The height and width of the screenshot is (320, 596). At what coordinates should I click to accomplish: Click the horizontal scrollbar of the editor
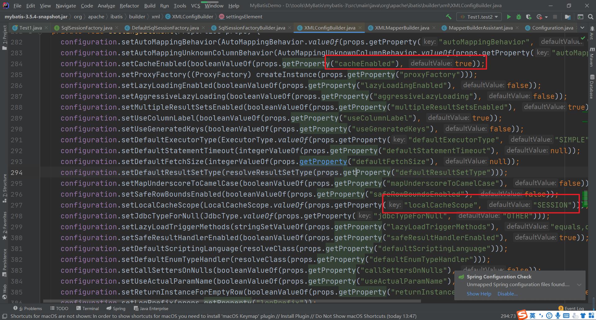[232, 301]
